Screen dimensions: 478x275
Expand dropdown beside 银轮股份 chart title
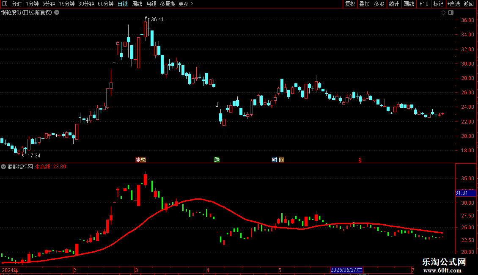tap(57, 13)
